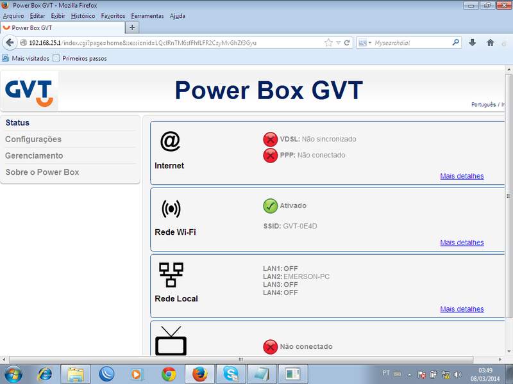Screen dimensions: 513x384
Task: Open the Windows Start menu
Action: point(13,374)
